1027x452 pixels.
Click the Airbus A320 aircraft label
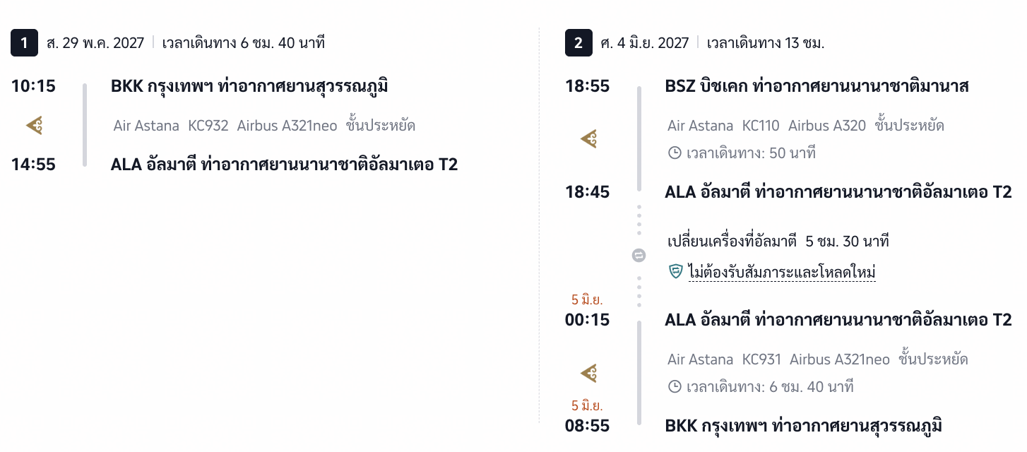coord(827,126)
